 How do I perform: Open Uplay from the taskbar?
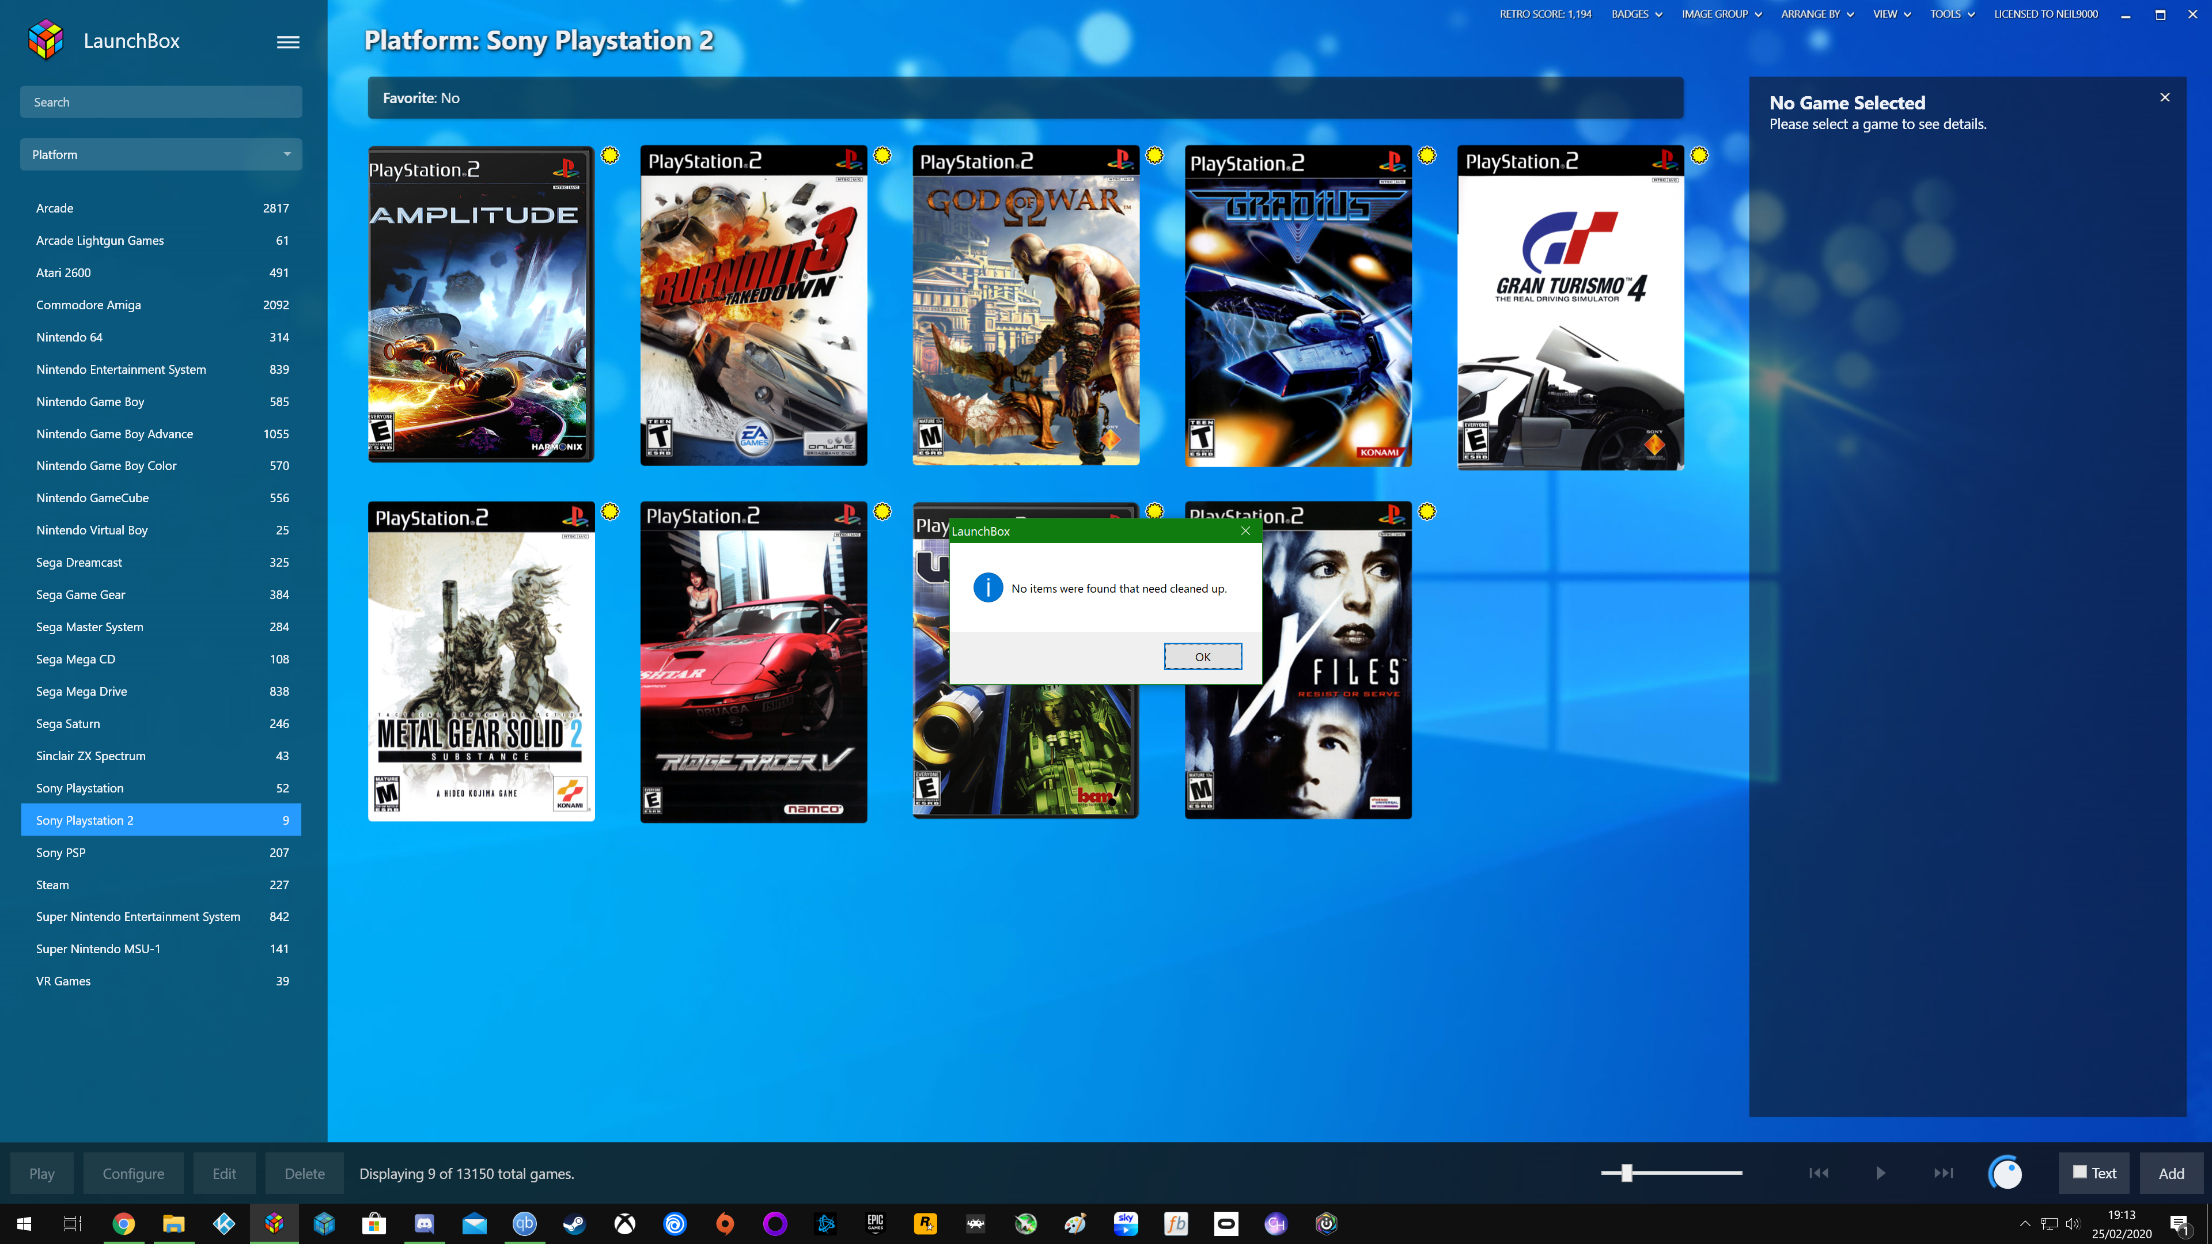[675, 1223]
